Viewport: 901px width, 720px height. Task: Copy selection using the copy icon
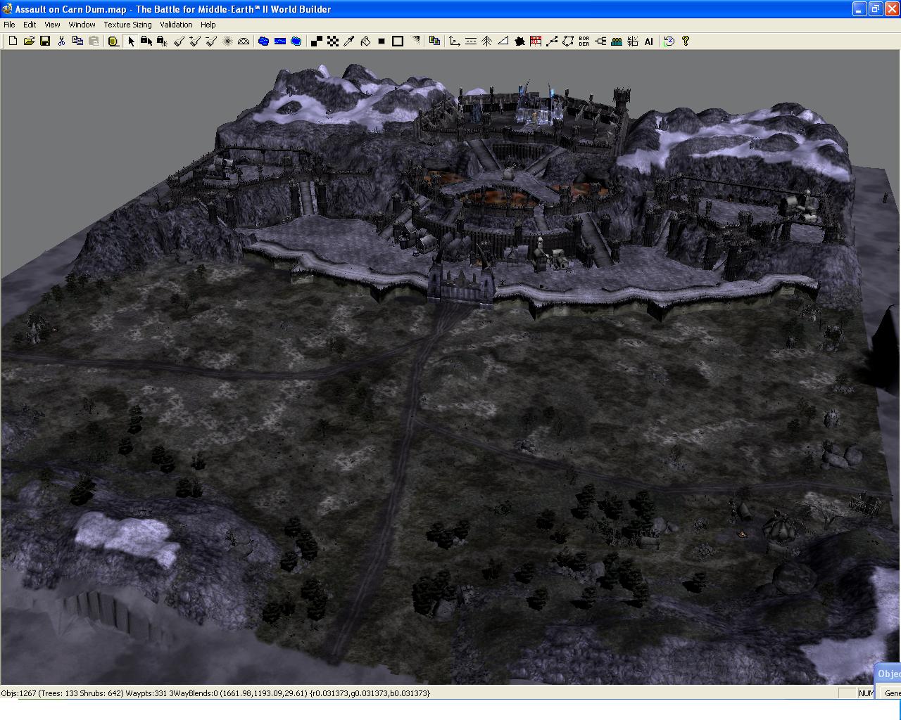point(77,41)
